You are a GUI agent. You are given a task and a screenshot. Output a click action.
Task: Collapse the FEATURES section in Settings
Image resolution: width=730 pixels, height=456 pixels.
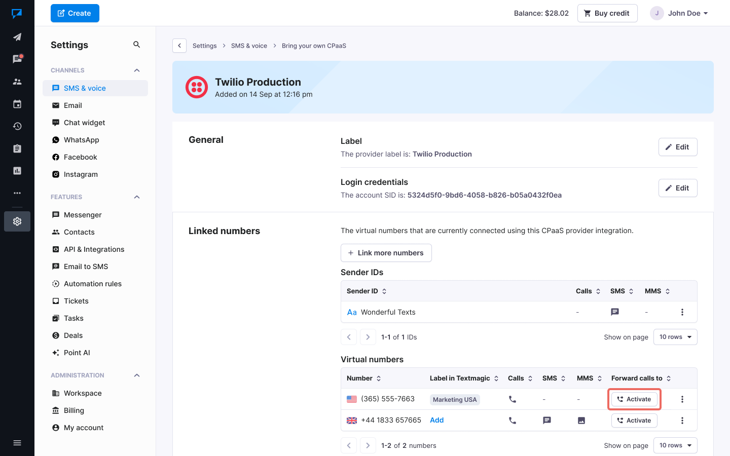click(136, 197)
